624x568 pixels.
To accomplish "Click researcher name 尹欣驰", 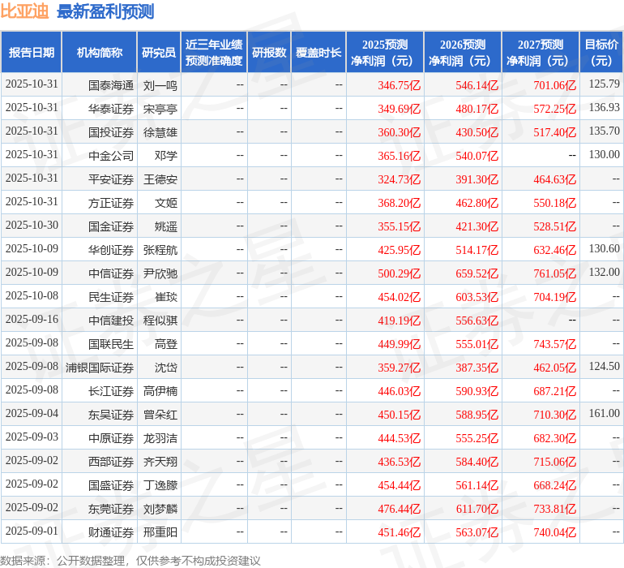I will (x=160, y=273).
